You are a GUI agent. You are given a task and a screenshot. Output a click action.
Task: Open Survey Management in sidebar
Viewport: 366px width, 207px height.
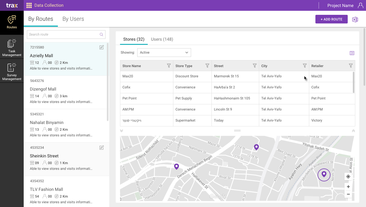12,72
